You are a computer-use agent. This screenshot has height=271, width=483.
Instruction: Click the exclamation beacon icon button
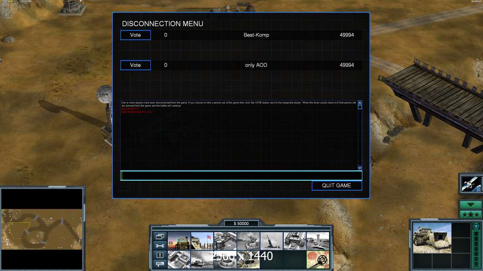159,255
